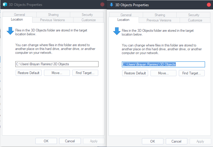Click the blue arrow icon in right title bar
The height and width of the screenshot is (147, 213).
click(x=111, y=5)
